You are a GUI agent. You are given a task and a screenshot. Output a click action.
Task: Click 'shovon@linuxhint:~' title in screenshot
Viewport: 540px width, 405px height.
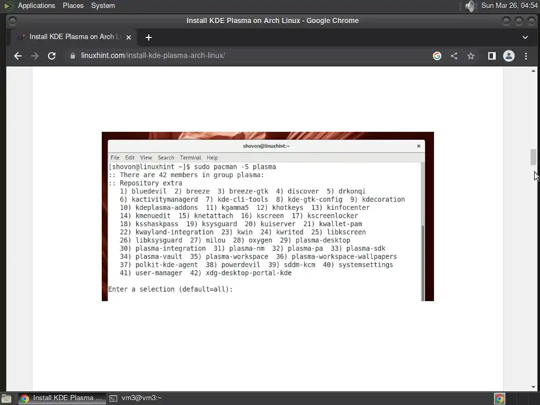click(266, 146)
